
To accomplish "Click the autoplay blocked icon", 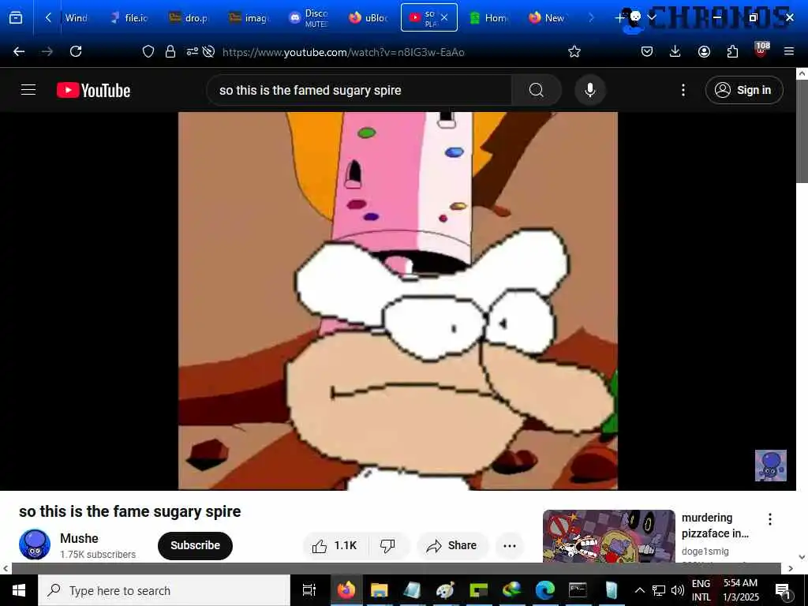I will 208,51.
